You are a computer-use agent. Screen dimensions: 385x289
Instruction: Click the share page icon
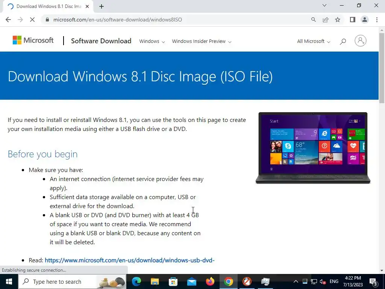326,20
